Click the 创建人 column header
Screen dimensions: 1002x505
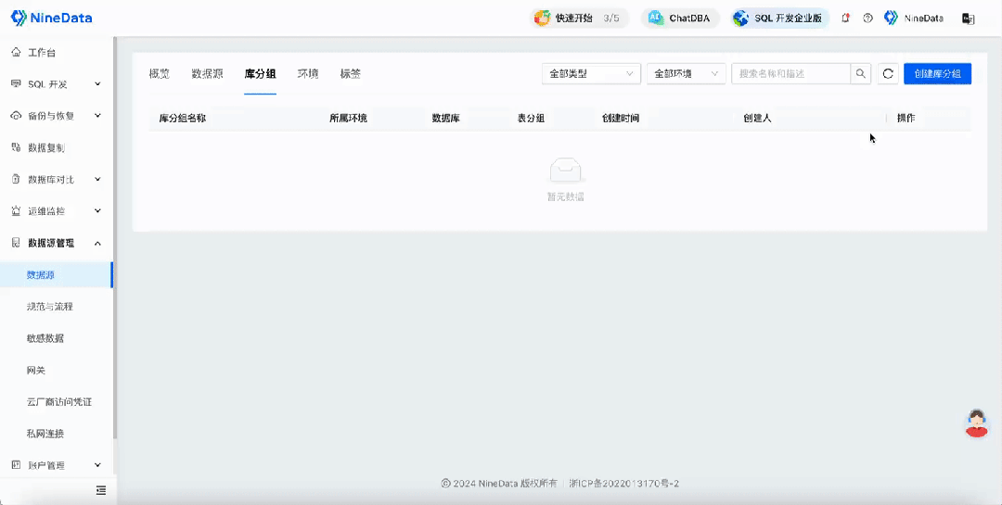[757, 118]
